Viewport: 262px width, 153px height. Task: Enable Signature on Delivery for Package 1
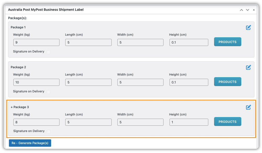coord(48,52)
